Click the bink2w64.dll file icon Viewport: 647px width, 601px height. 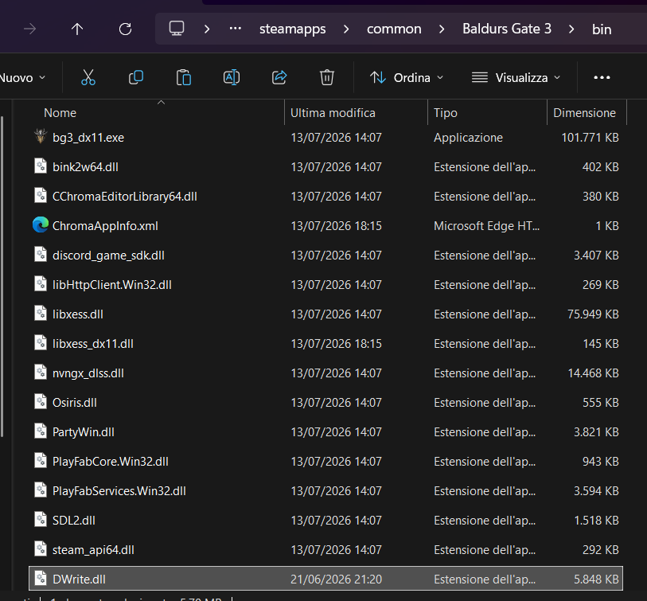pos(41,166)
